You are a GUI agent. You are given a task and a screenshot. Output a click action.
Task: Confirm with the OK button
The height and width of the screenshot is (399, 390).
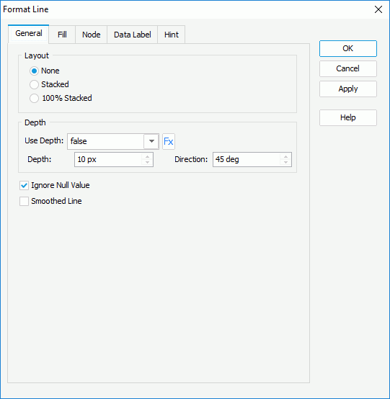pyautogui.click(x=348, y=48)
